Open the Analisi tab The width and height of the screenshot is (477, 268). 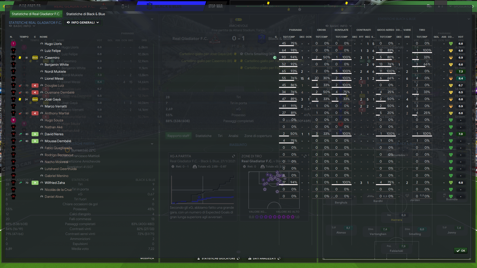coord(233,136)
